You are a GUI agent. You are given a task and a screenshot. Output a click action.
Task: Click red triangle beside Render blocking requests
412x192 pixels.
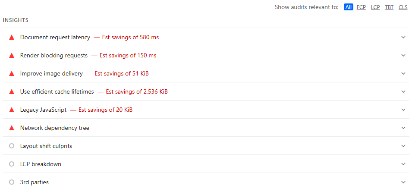pos(12,56)
